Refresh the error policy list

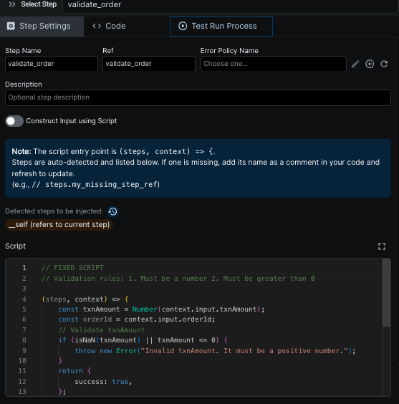[x=384, y=64]
